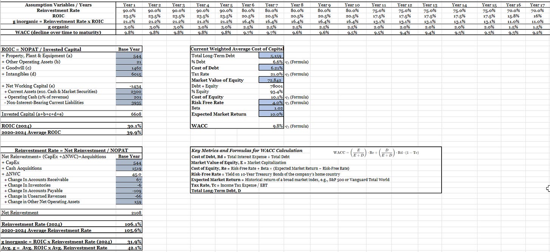Click the 'Total Long-Term Debt, D' line
This screenshot has width=550, height=252.
216,191
